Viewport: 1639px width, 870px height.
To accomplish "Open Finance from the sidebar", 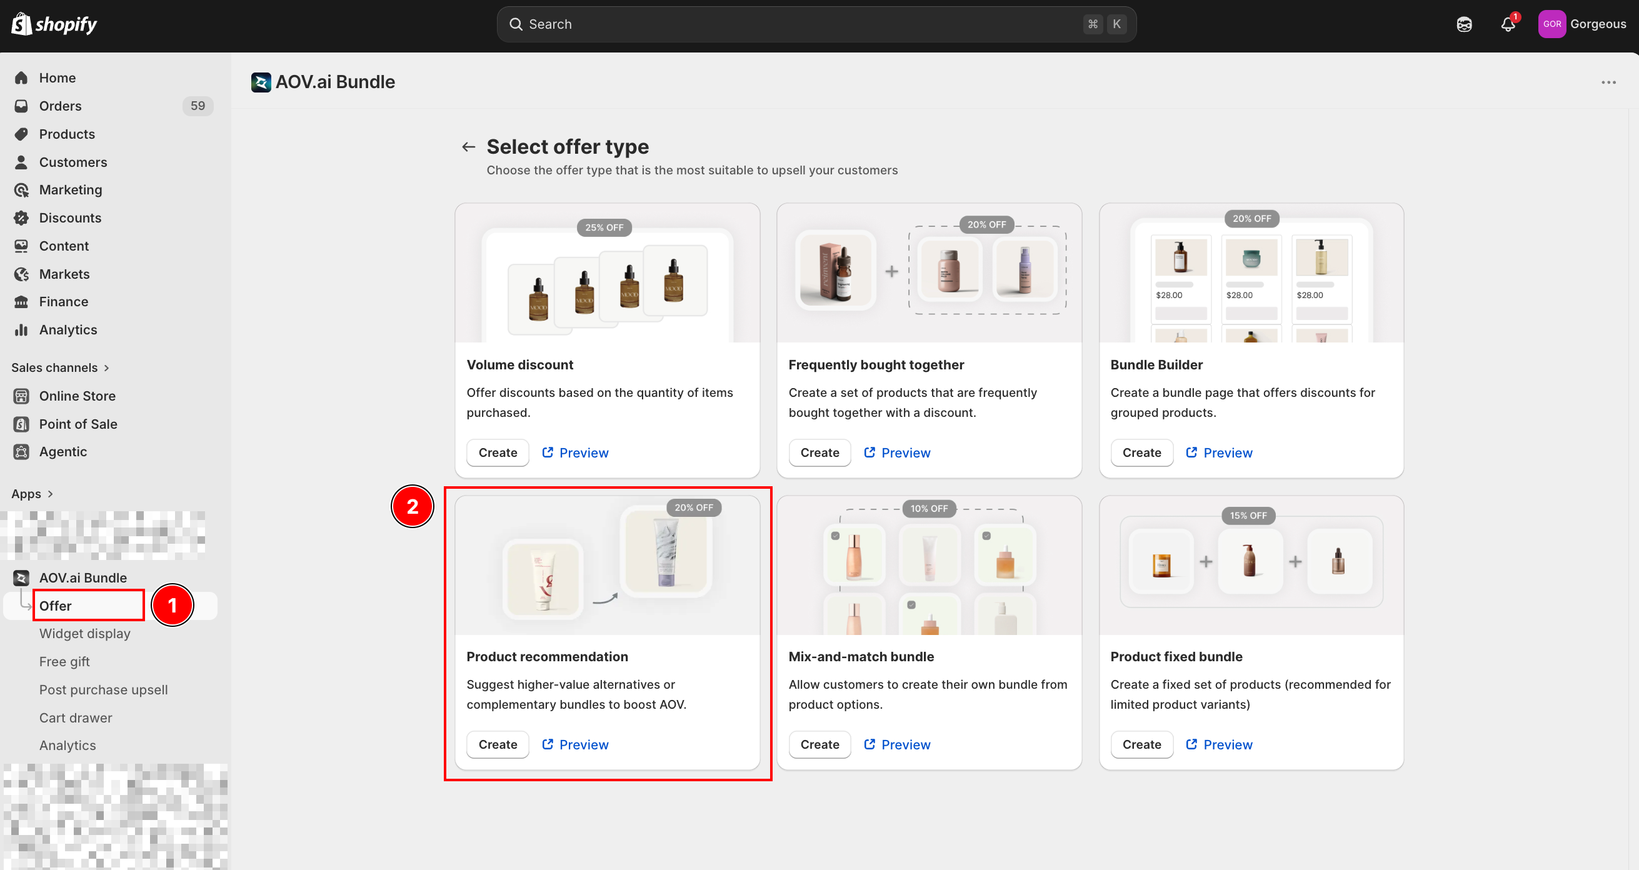I will point(63,301).
